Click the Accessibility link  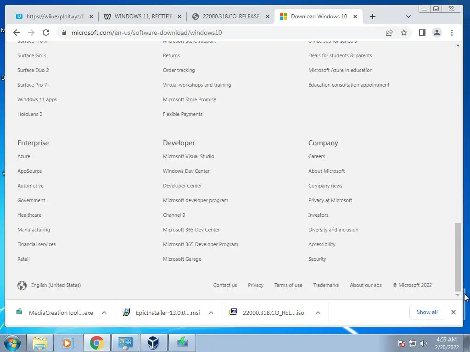point(322,244)
